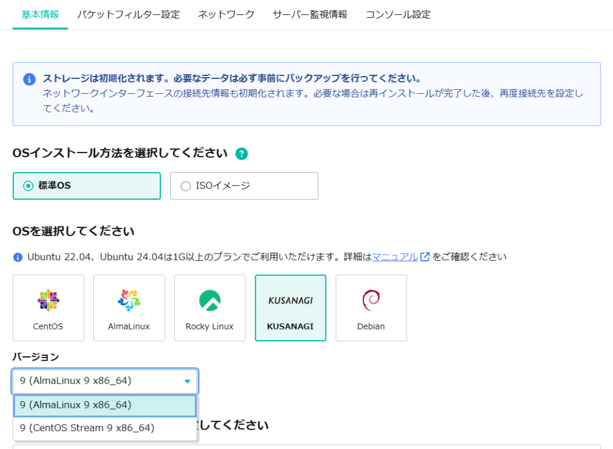
Task: Open the コンソール設定 tab
Action: pyautogui.click(x=397, y=14)
